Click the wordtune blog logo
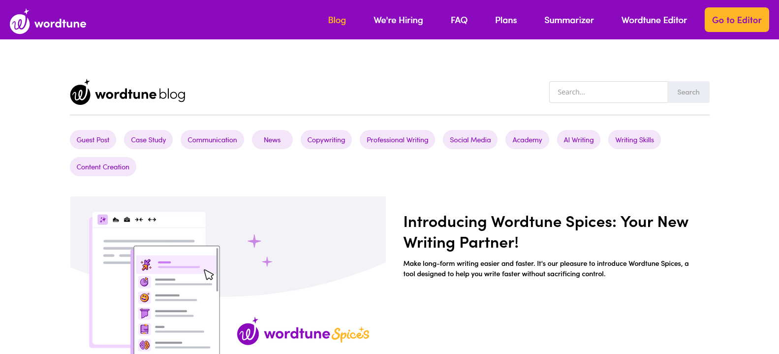 coord(127,92)
